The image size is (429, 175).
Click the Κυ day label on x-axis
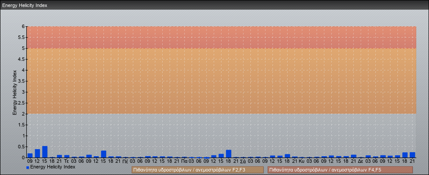click(x=302, y=161)
